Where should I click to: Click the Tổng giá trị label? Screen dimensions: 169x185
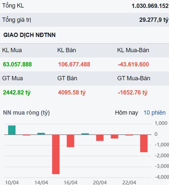click(x=17, y=20)
